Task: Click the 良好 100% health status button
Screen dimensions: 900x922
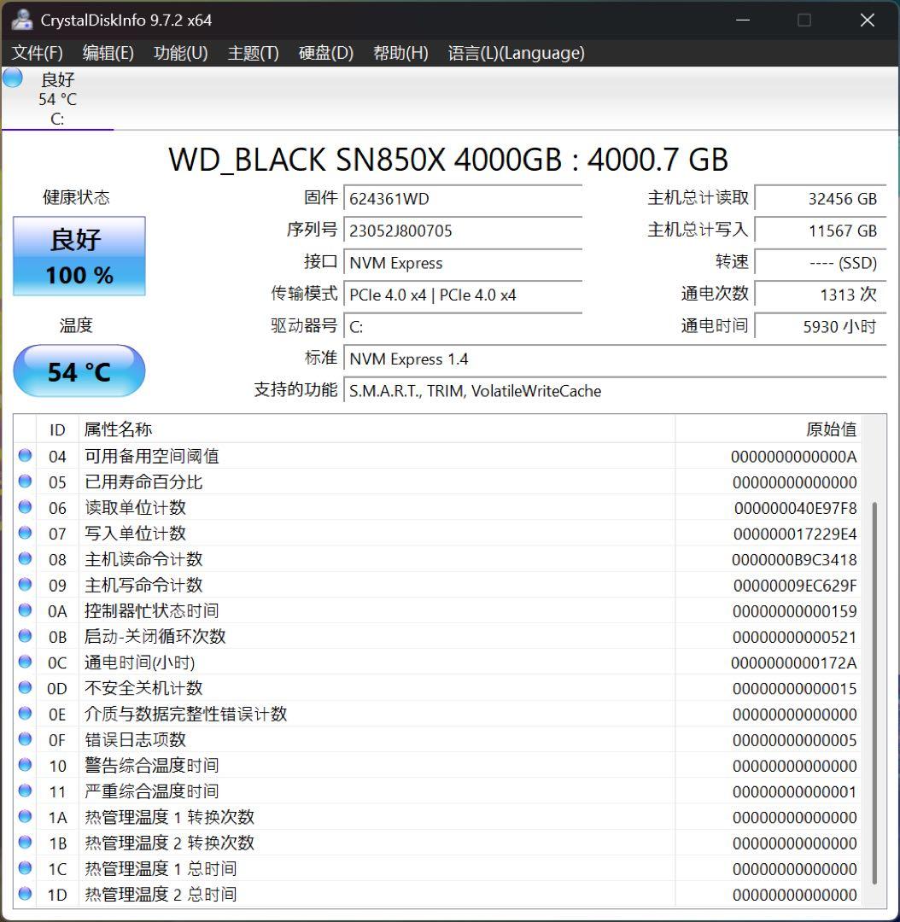Action: (79, 256)
